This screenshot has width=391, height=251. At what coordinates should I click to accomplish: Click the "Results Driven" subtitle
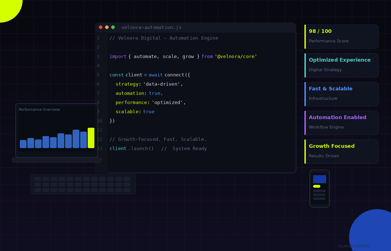pos(324,156)
